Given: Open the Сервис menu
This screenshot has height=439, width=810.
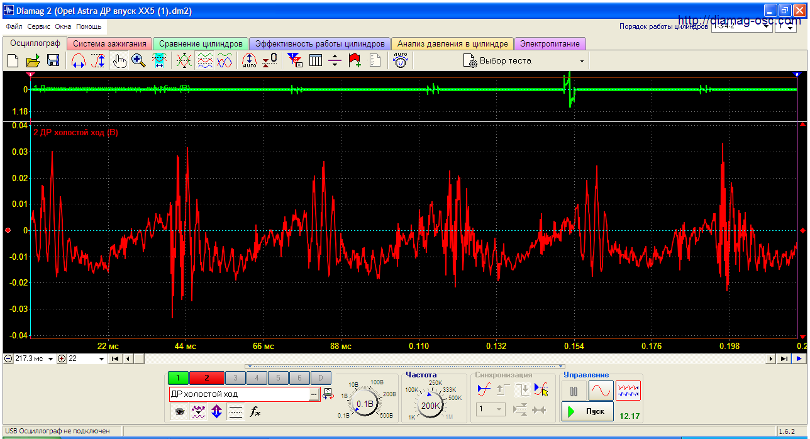Looking at the screenshot, I should pyautogui.click(x=39, y=27).
